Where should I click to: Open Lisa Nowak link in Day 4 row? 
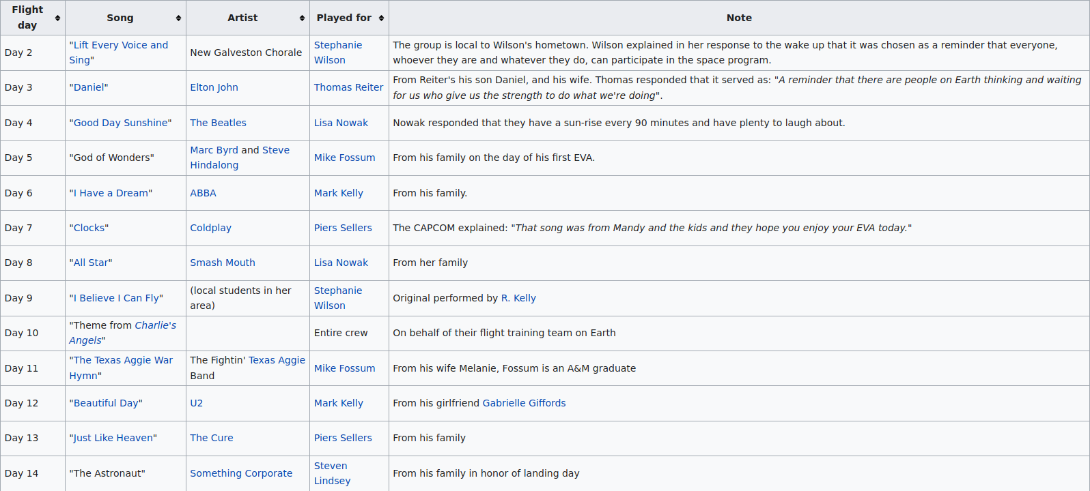click(341, 123)
